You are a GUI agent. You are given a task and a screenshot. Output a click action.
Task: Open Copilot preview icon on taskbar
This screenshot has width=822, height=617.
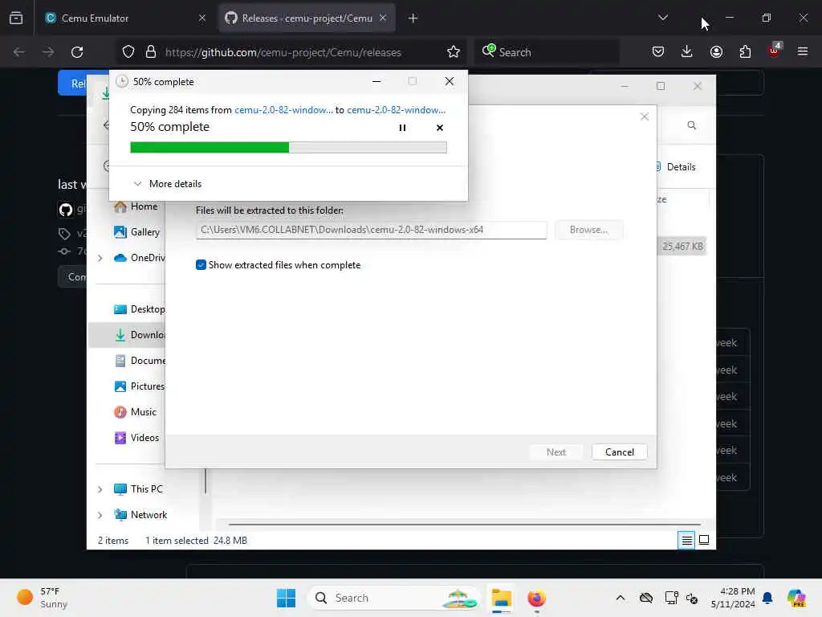(796, 598)
